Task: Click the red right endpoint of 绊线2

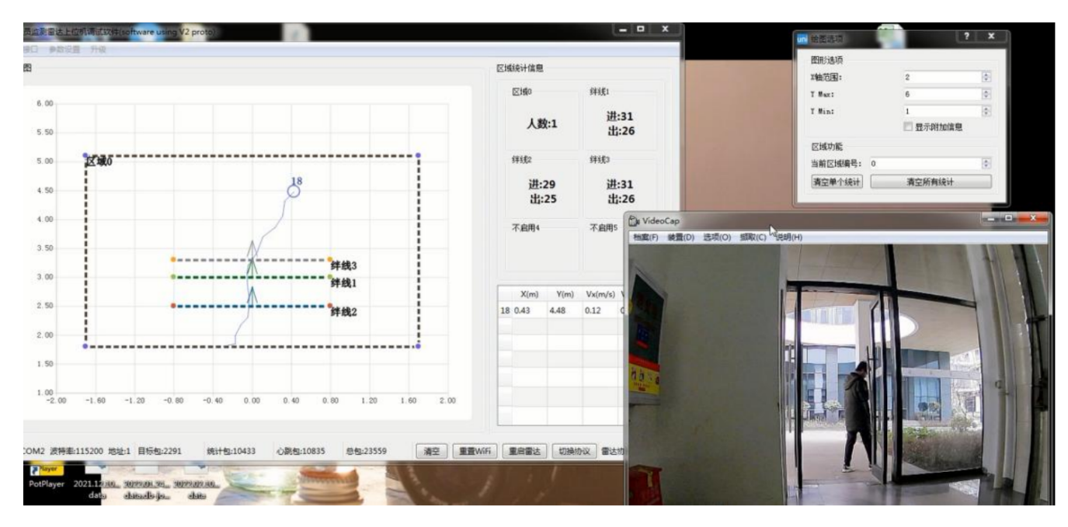Action: [x=330, y=306]
